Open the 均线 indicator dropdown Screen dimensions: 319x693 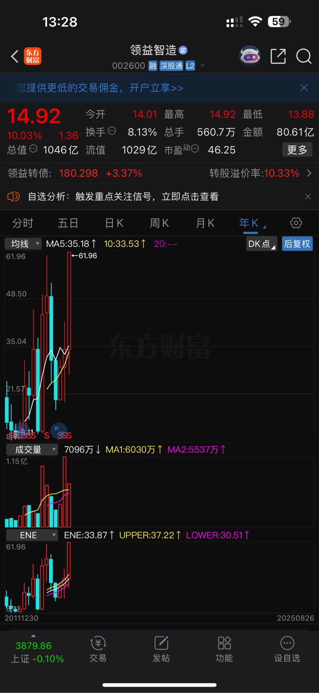23,243
